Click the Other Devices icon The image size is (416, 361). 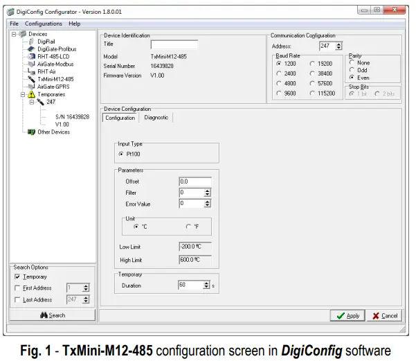31,132
